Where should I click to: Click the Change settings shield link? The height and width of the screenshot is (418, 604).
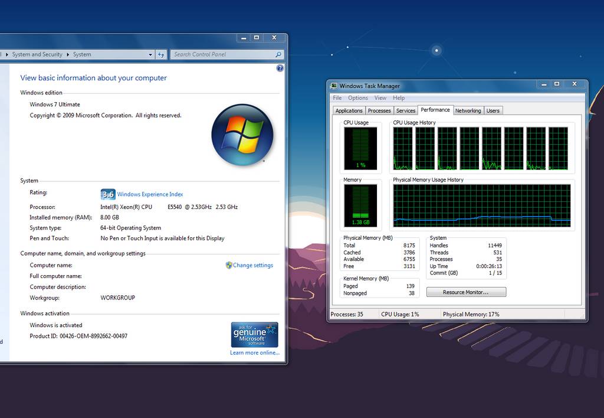point(250,265)
